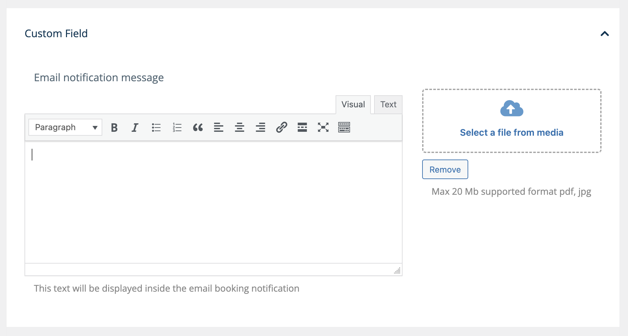
Task: Add a blockquote
Action: tap(198, 128)
